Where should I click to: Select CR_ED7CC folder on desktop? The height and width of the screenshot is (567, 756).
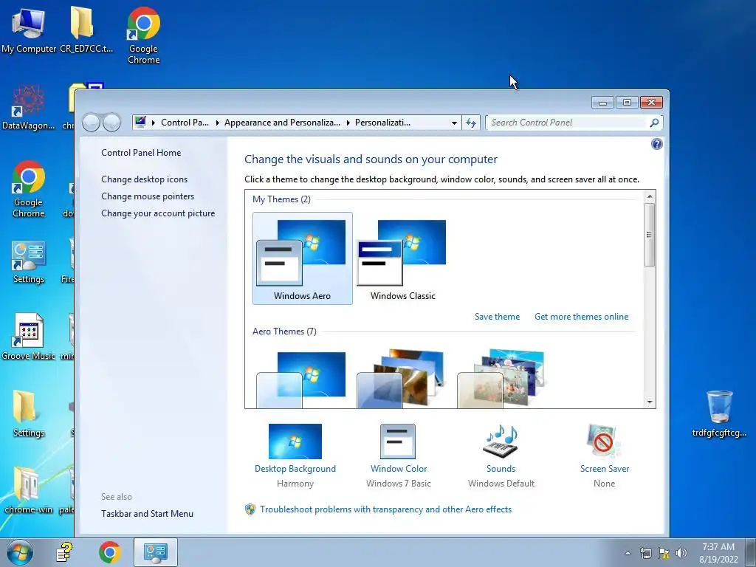click(x=86, y=30)
